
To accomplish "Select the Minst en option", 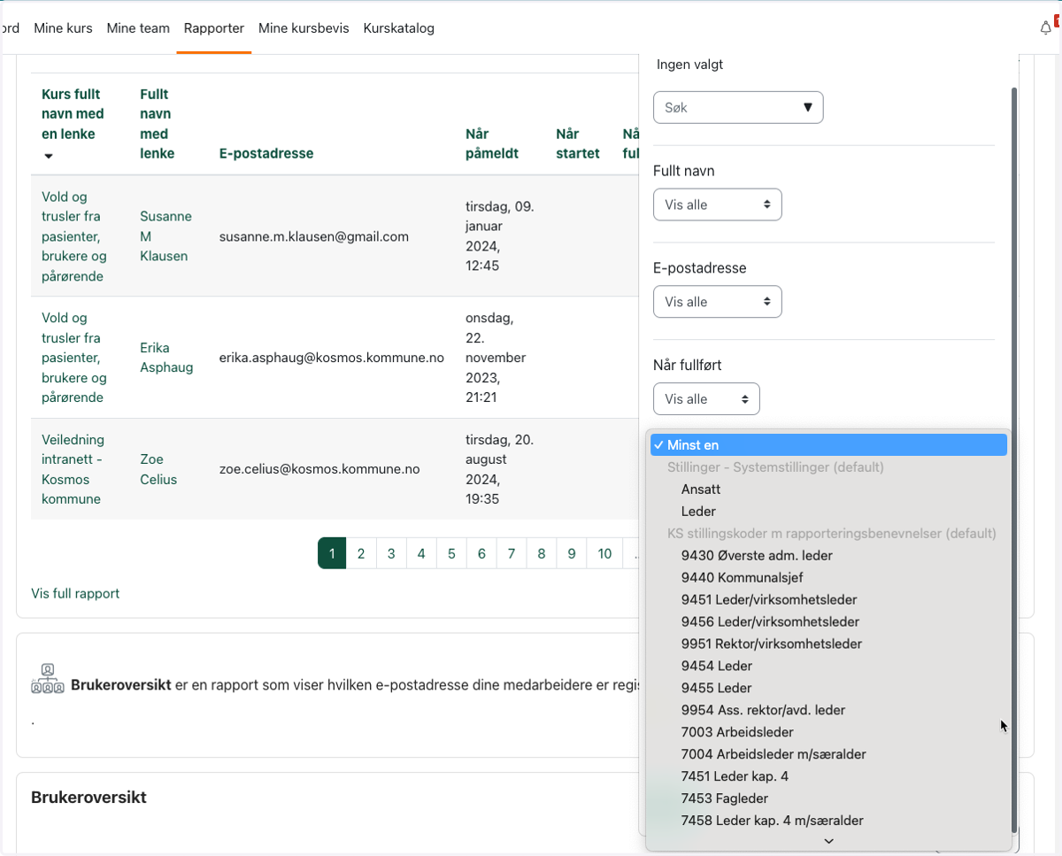I will coord(828,444).
